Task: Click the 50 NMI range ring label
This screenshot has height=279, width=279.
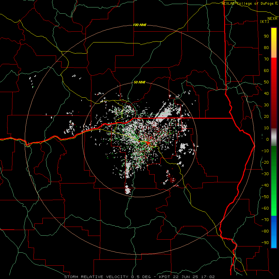Action: pos(139,82)
